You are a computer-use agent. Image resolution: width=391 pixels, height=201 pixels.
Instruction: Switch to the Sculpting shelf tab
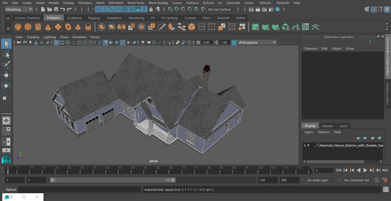click(74, 18)
